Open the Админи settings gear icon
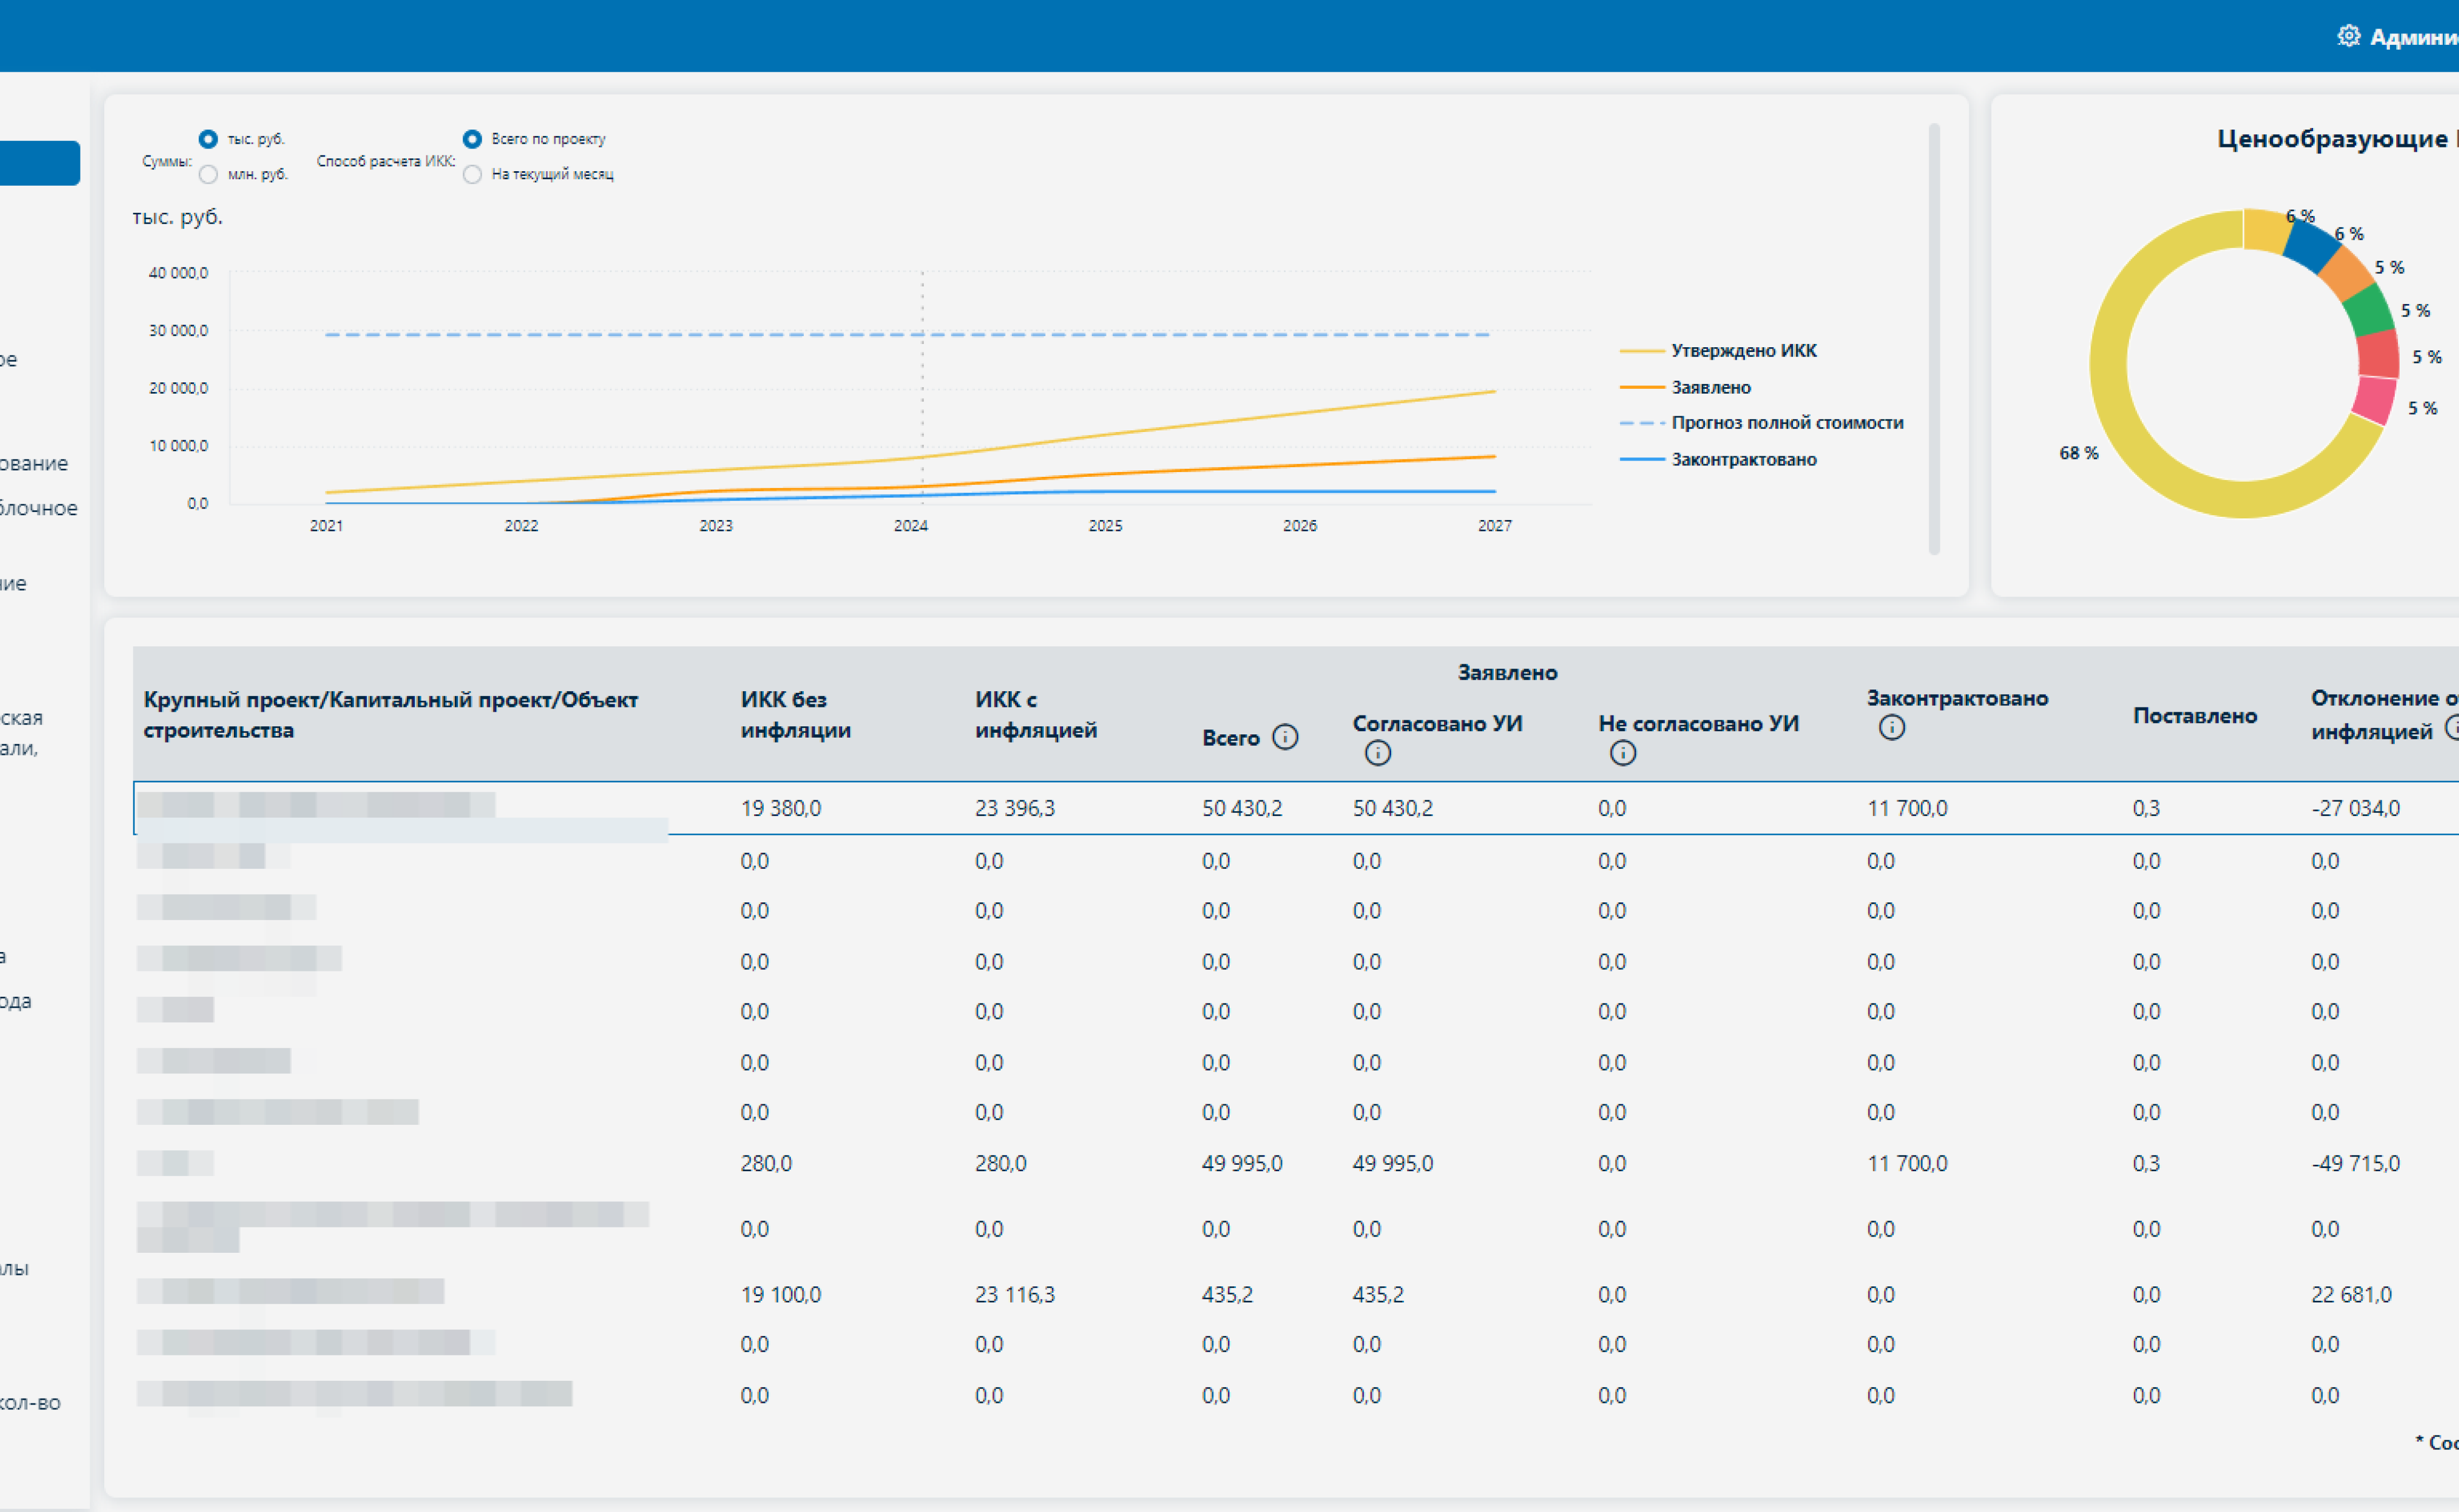The image size is (2459, 1512). point(2348,36)
